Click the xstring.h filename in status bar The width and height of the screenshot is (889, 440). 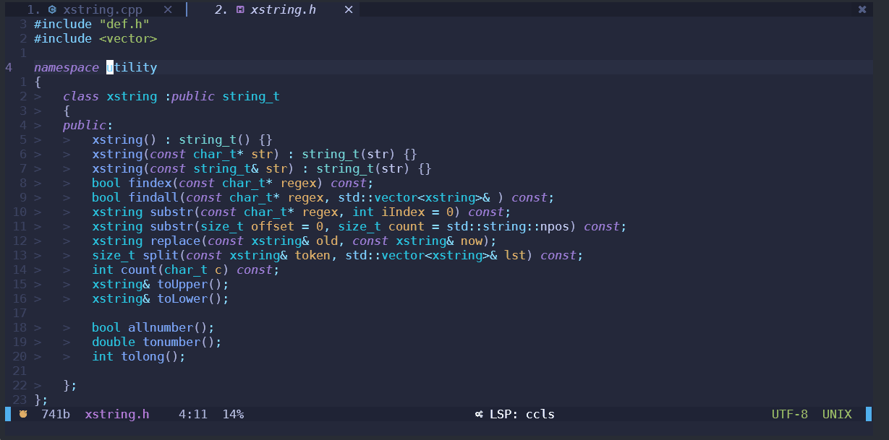pos(117,414)
